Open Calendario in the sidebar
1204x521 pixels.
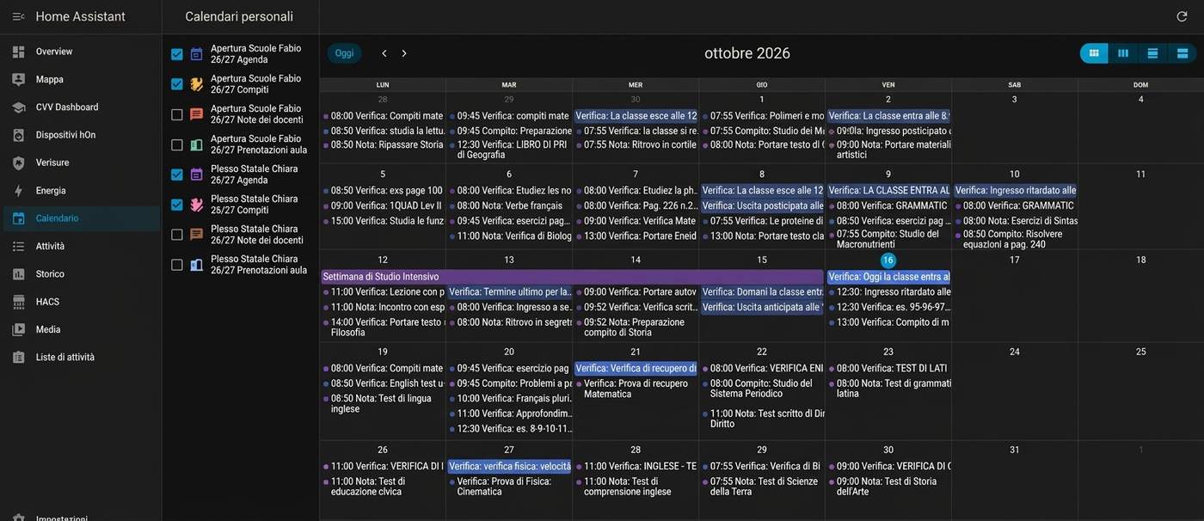pyautogui.click(x=82, y=218)
